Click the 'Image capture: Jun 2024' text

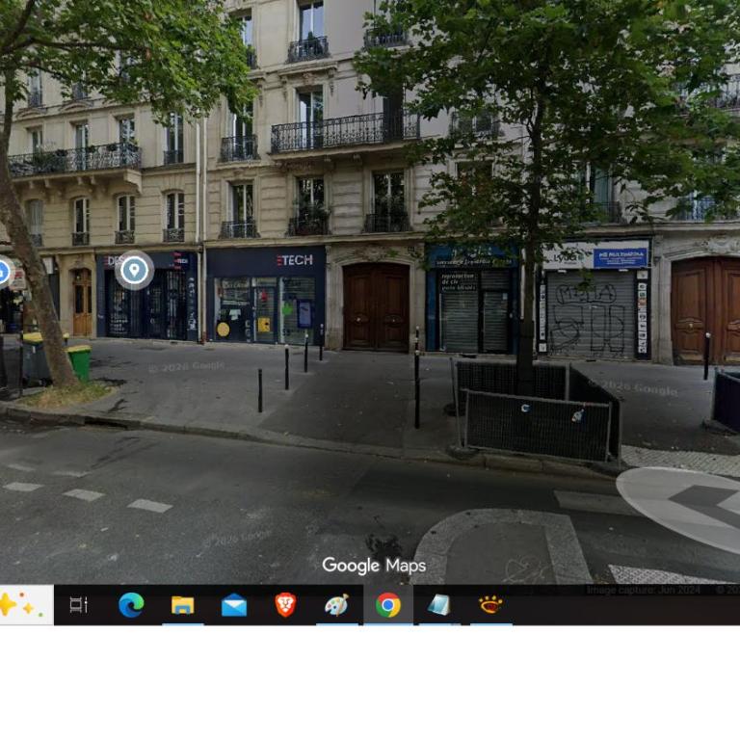[x=644, y=590]
